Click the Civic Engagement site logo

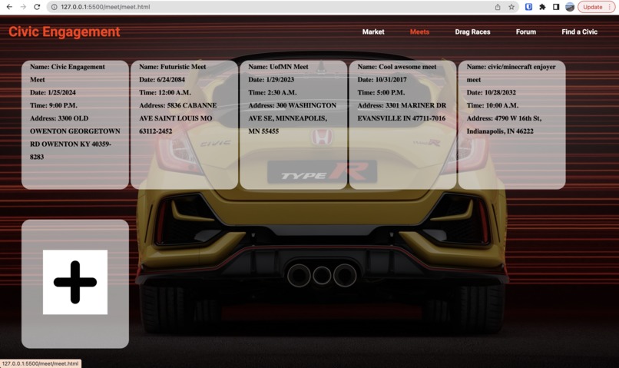[x=65, y=31]
